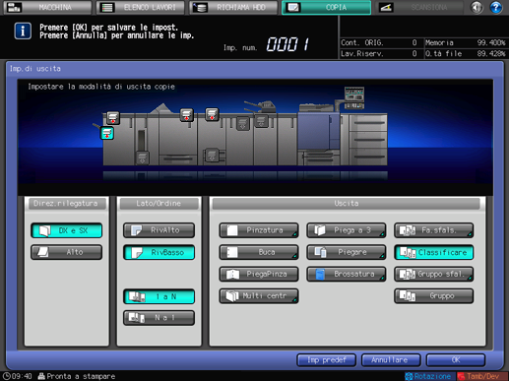Click the help question mark icon
Image resolution: width=509 pixels, height=381 pixels.
point(496,7)
